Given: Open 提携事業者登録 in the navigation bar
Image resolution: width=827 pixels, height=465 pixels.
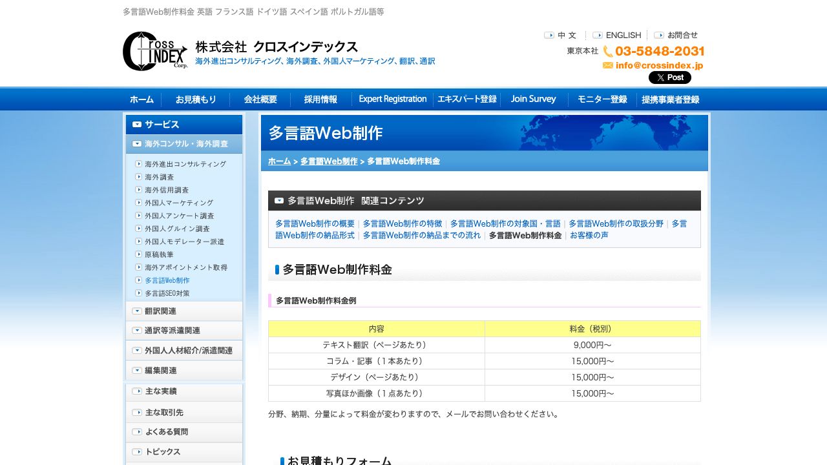Looking at the screenshot, I should [x=671, y=99].
